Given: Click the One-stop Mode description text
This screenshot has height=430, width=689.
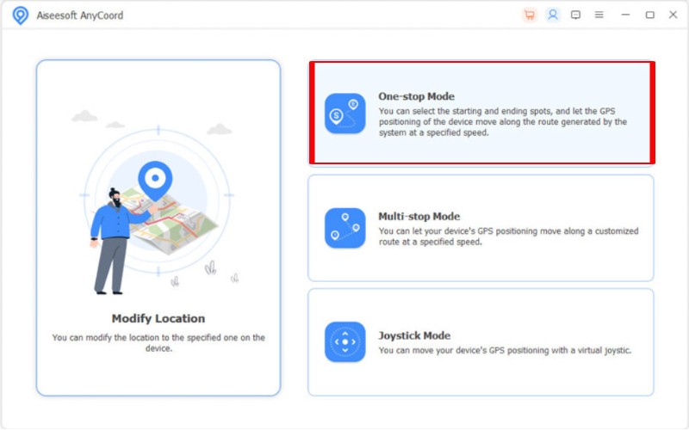Looking at the screenshot, I should coord(503,121).
